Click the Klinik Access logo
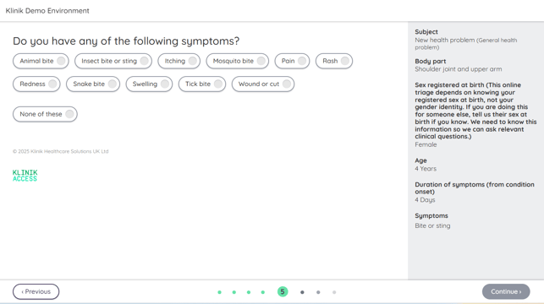This screenshot has width=544, height=304. 25,176
